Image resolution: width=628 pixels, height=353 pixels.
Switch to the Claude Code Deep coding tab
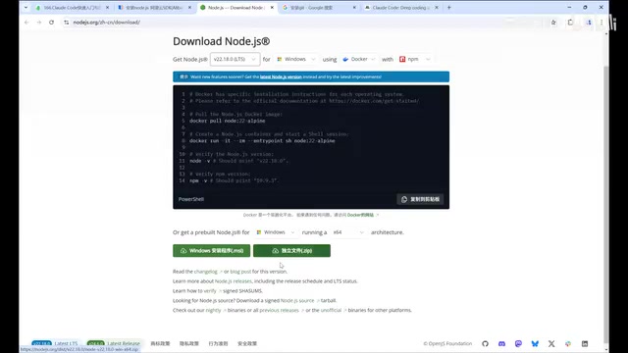[x=400, y=7]
